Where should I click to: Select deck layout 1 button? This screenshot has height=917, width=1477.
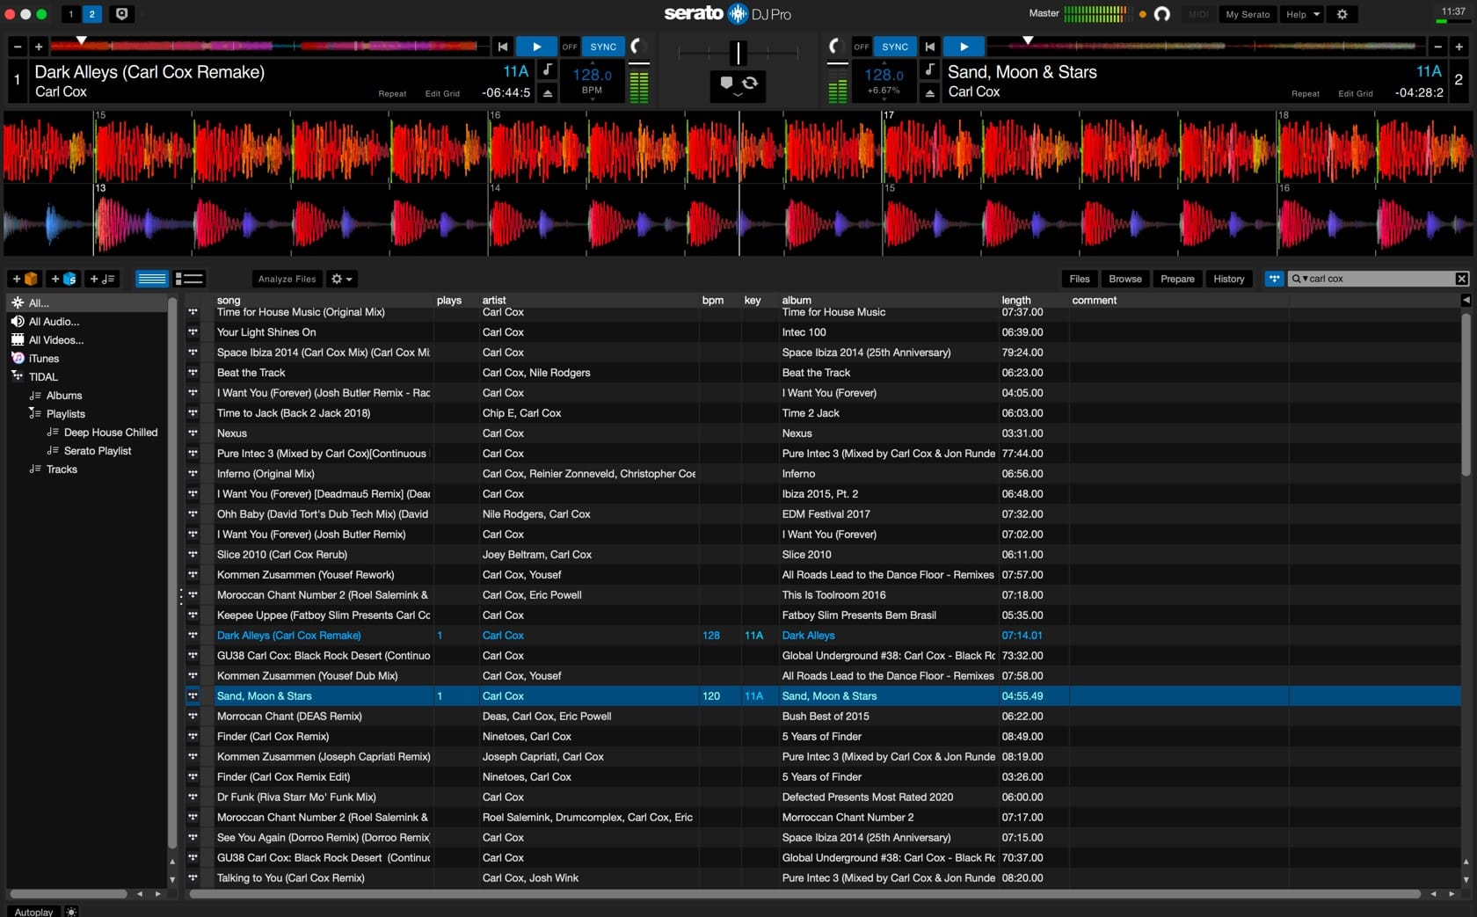click(71, 14)
